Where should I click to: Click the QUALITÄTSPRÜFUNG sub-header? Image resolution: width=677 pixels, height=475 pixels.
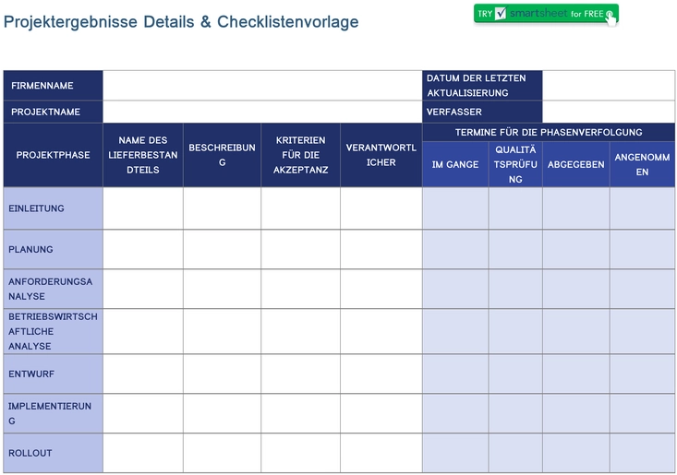click(515, 164)
